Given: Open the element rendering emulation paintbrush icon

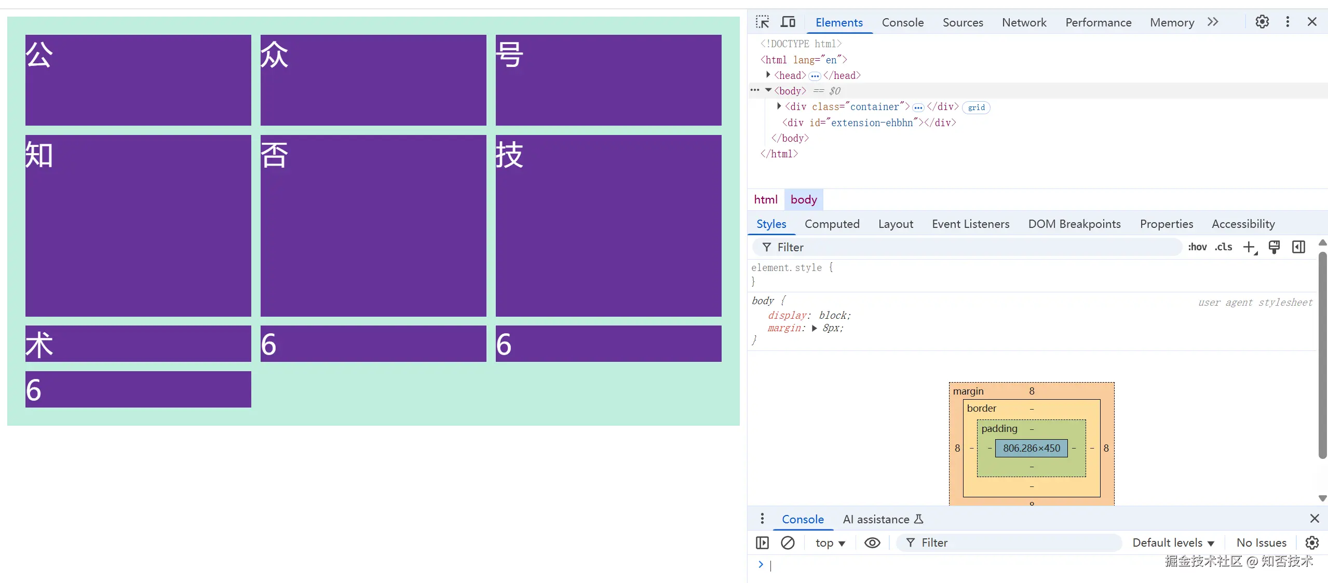Looking at the screenshot, I should (x=1274, y=247).
